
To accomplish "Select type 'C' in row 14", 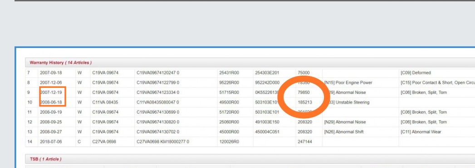I will [x=79, y=142].
